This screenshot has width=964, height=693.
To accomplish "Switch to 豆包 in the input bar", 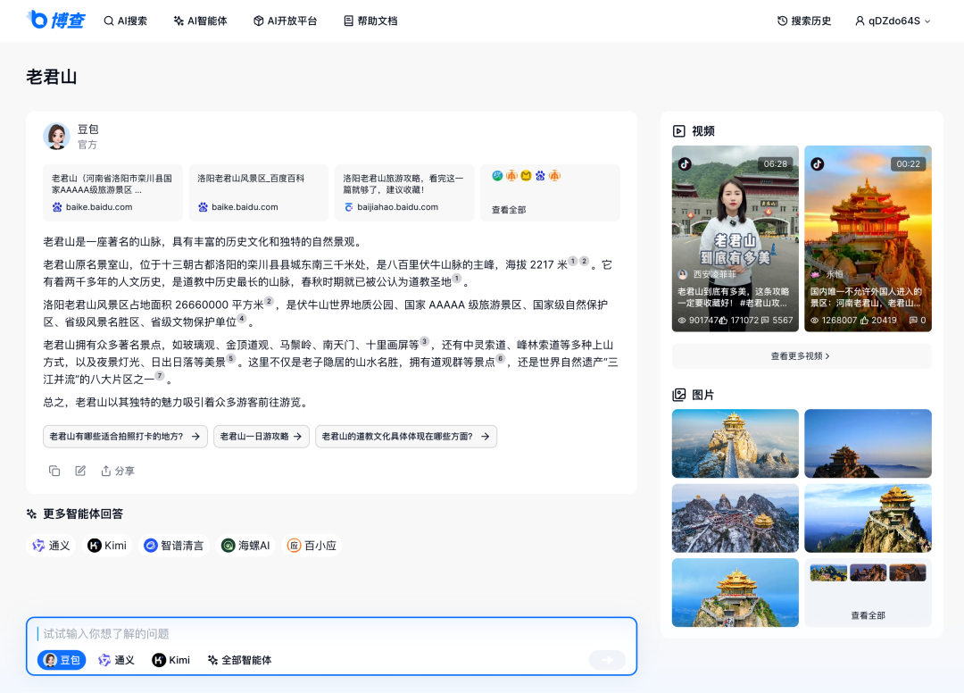I will [x=60, y=660].
